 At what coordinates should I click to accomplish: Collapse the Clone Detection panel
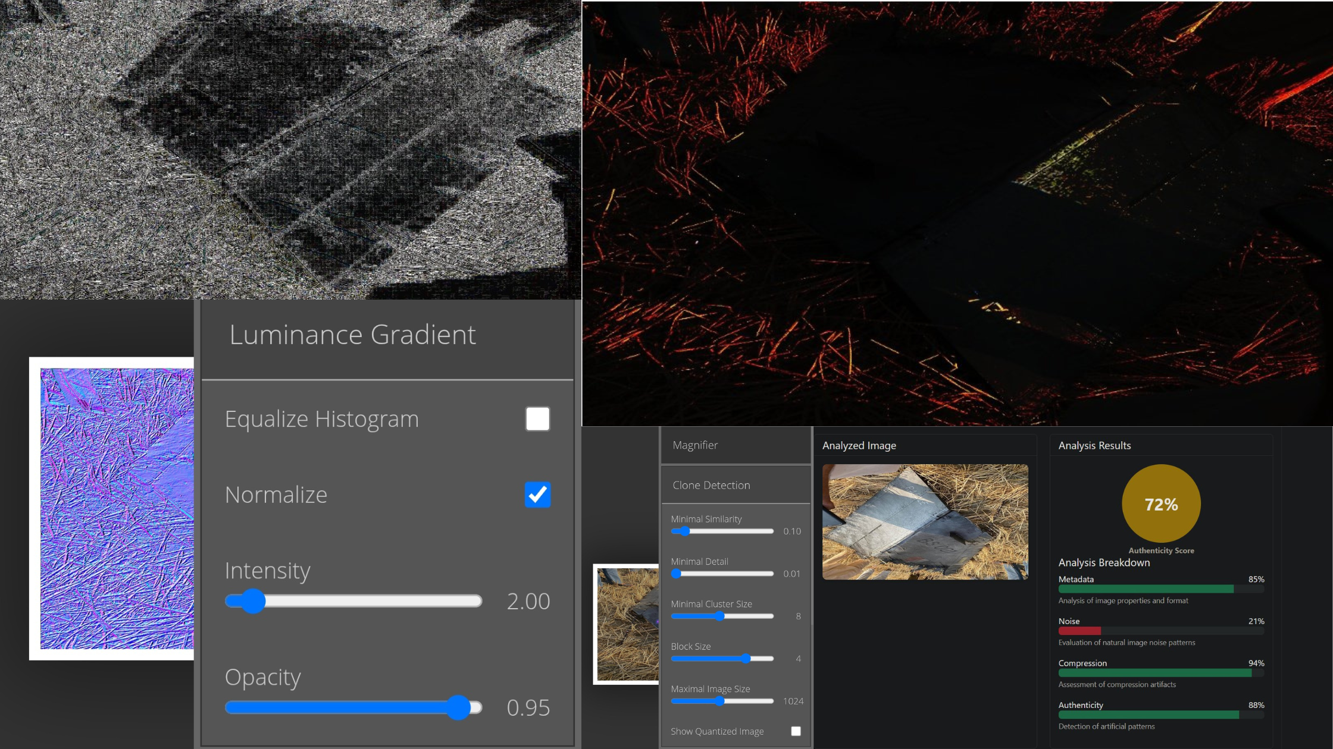[711, 485]
